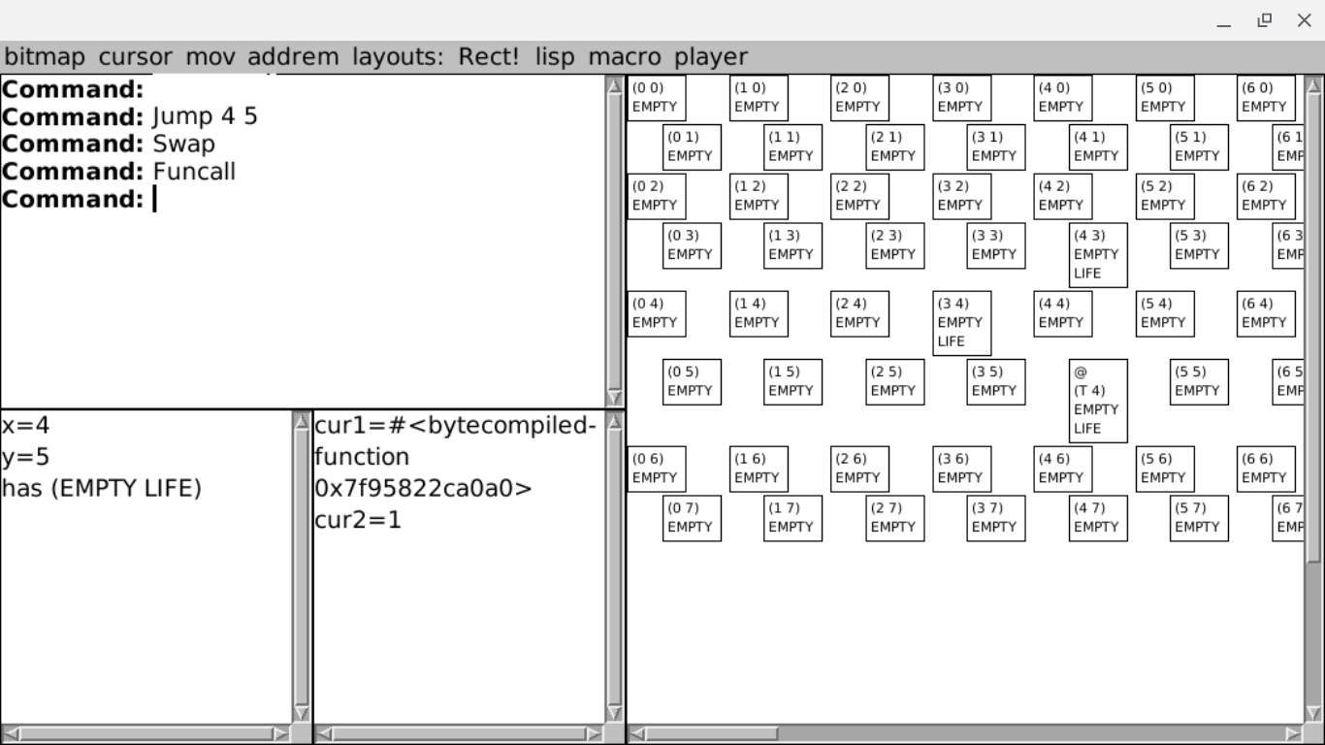Click the up arrow of the command pane scrollbar

coord(615,86)
